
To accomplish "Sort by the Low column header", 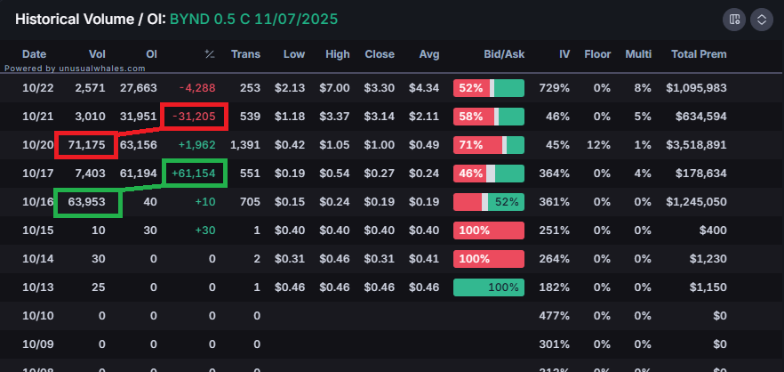I will [x=294, y=54].
